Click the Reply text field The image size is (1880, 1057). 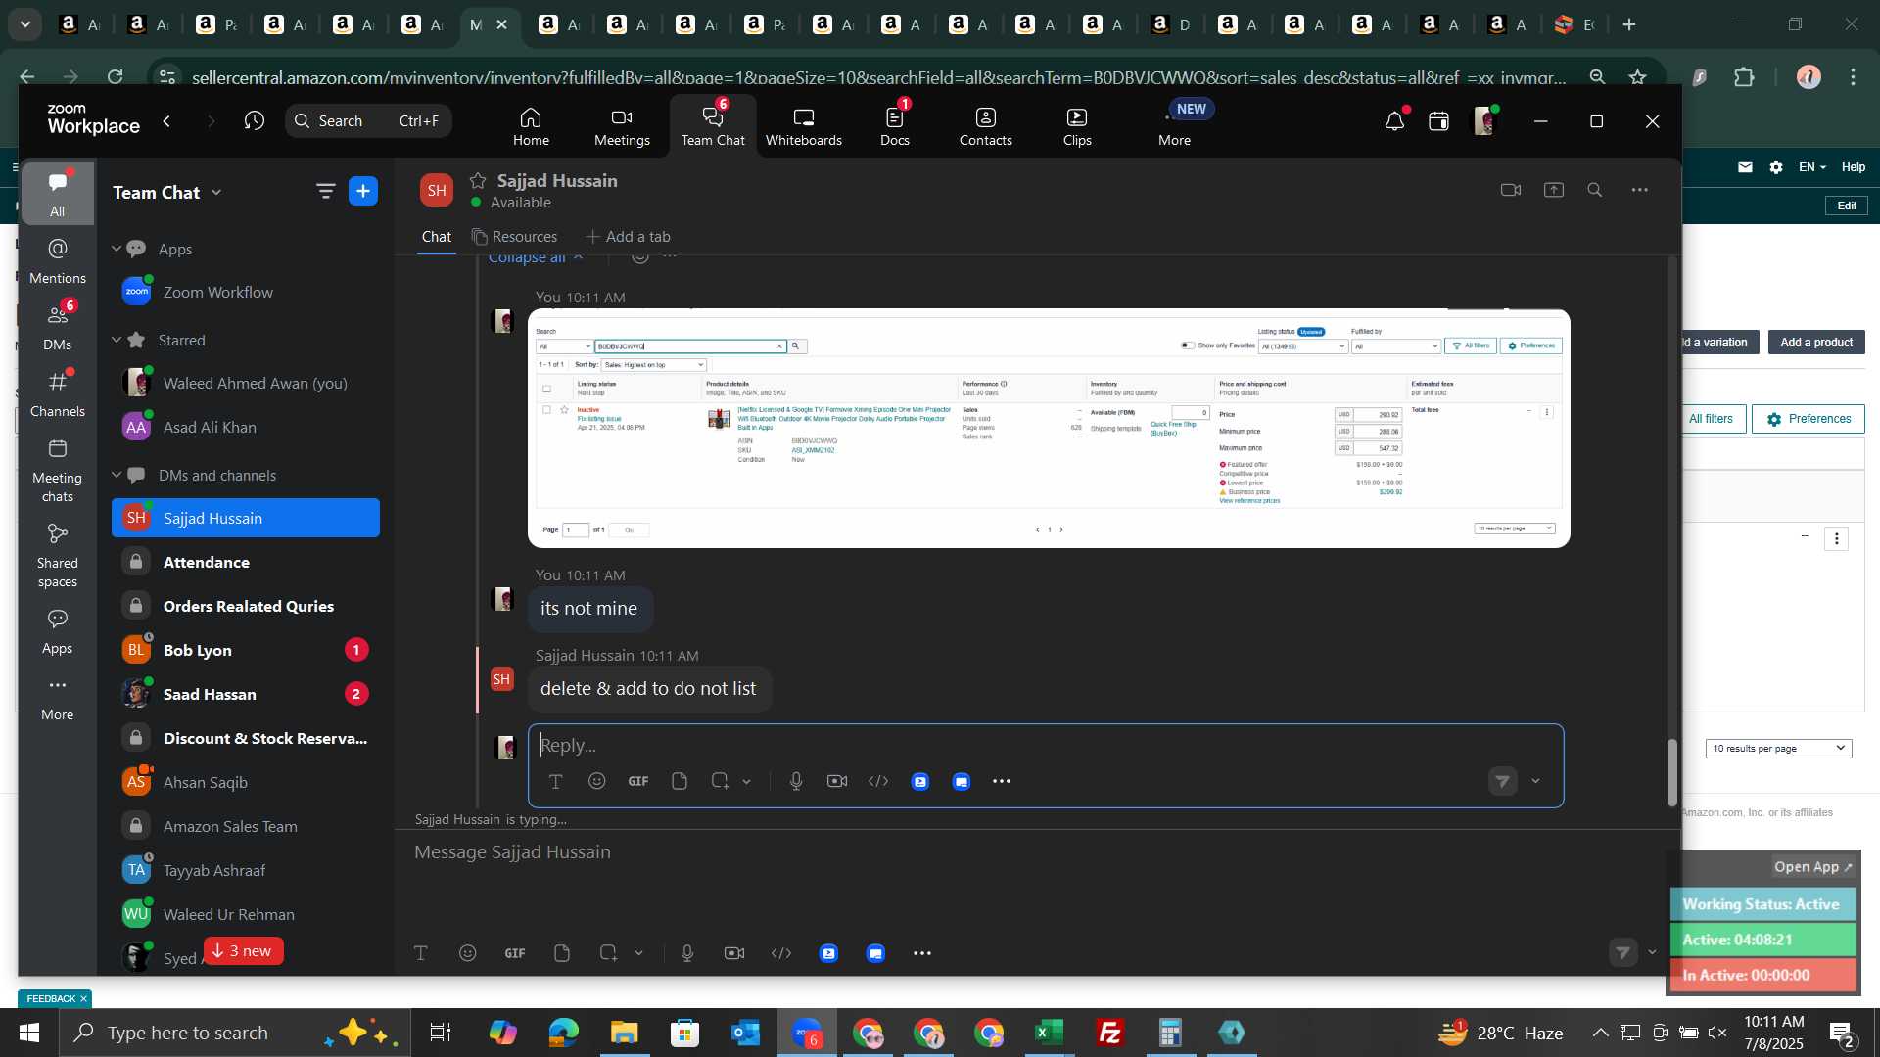[x=1046, y=746]
